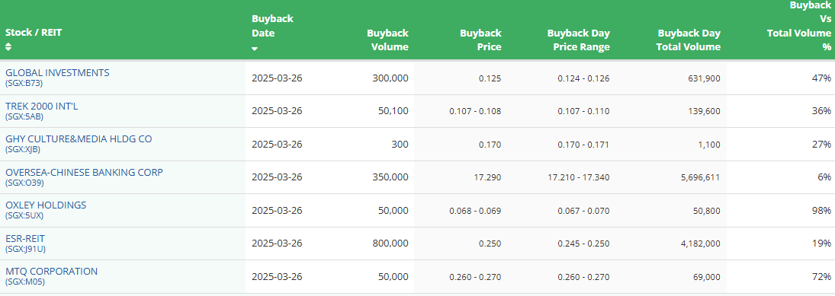Open the GLOBAL INVESTMENTS stock link

pos(57,73)
